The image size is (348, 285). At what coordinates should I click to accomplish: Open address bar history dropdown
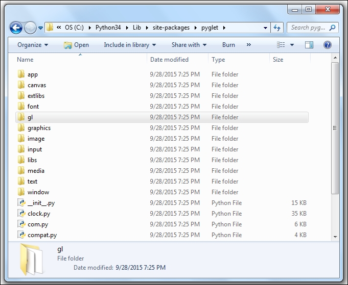(x=265, y=28)
